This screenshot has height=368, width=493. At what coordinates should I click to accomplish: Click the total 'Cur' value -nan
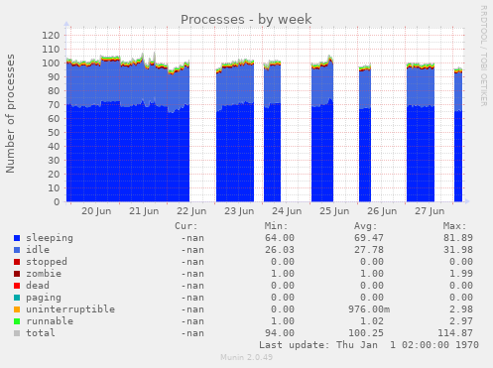tap(192, 333)
